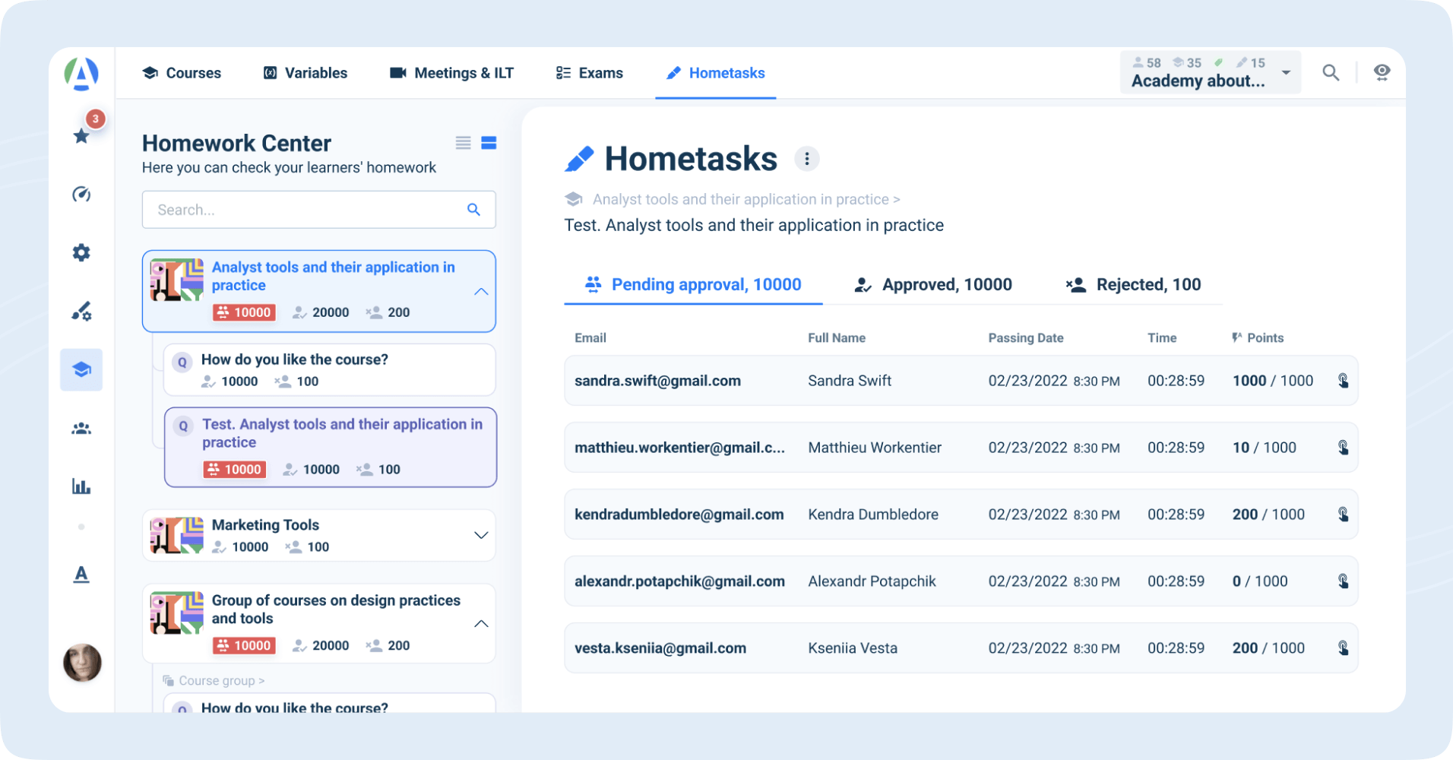This screenshot has height=760, width=1453.
Task: Click the underlined letter A sidebar icon
Action: [81, 575]
